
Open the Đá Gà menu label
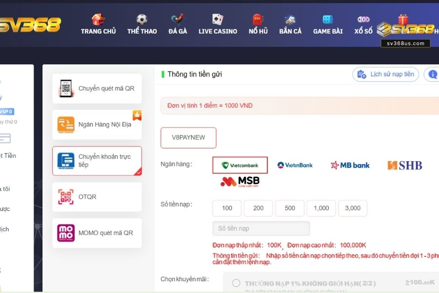click(178, 31)
